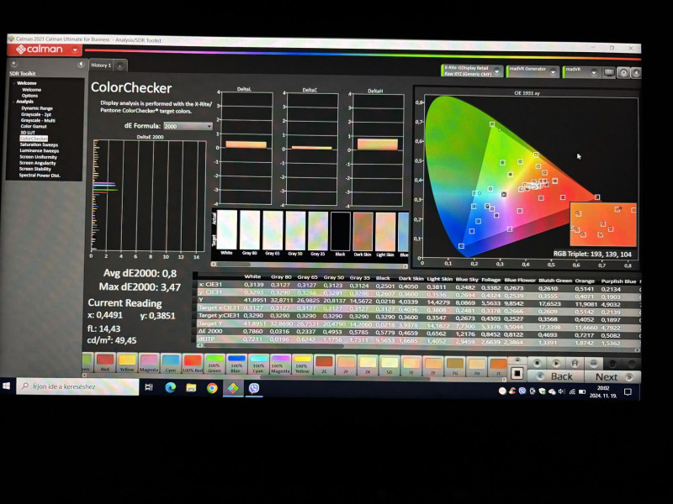Viewport: 673px width, 504px height.
Task: Collapse the SDR Toolkit sidebar arrow
Action: 80,65
